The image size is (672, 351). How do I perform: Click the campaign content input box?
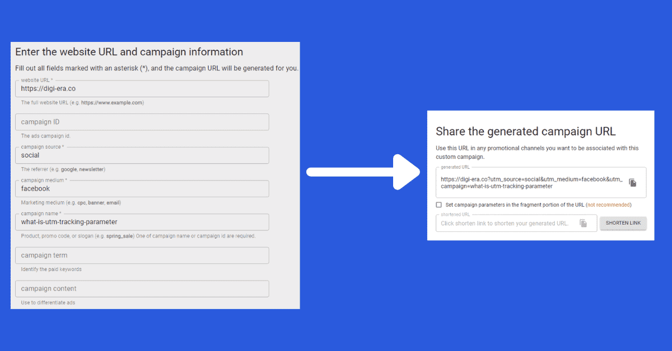[x=142, y=288]
